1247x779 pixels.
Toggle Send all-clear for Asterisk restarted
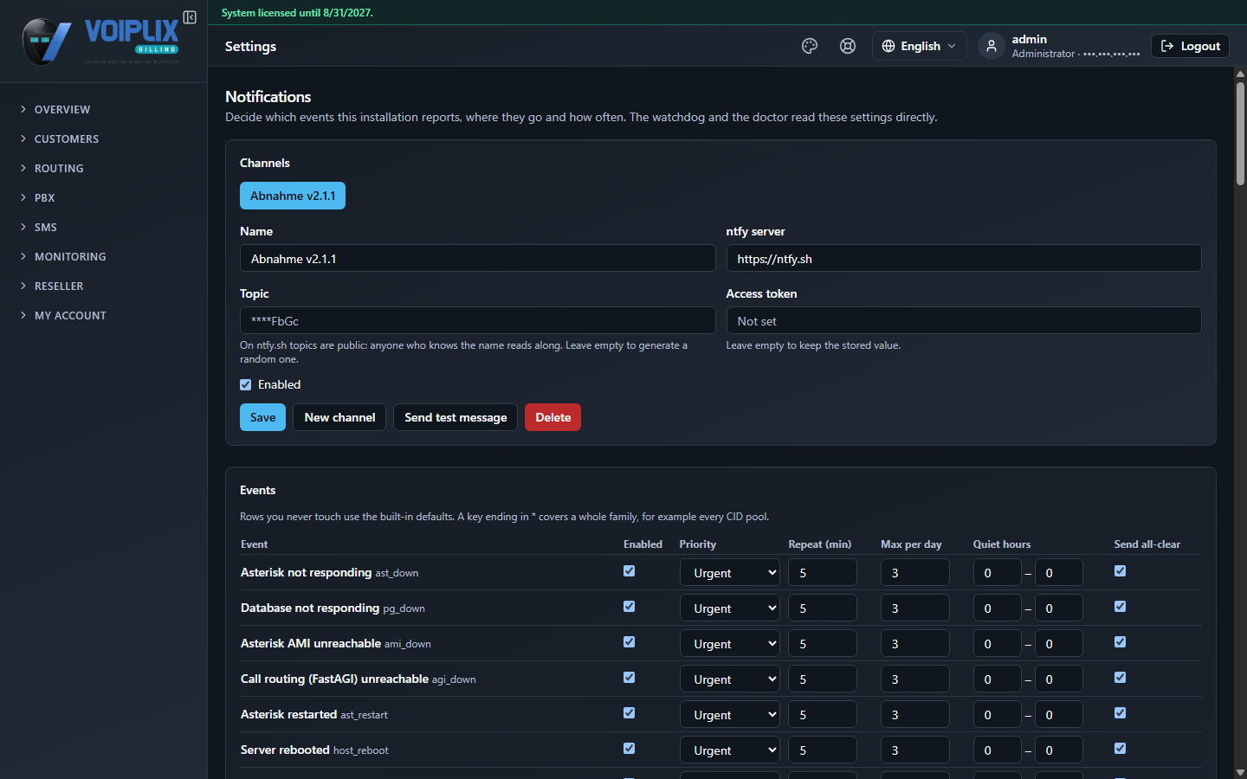(x=1121, y=713)
